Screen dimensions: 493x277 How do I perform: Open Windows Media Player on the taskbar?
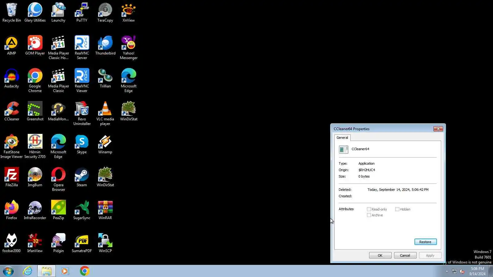(x=65, y=271)
